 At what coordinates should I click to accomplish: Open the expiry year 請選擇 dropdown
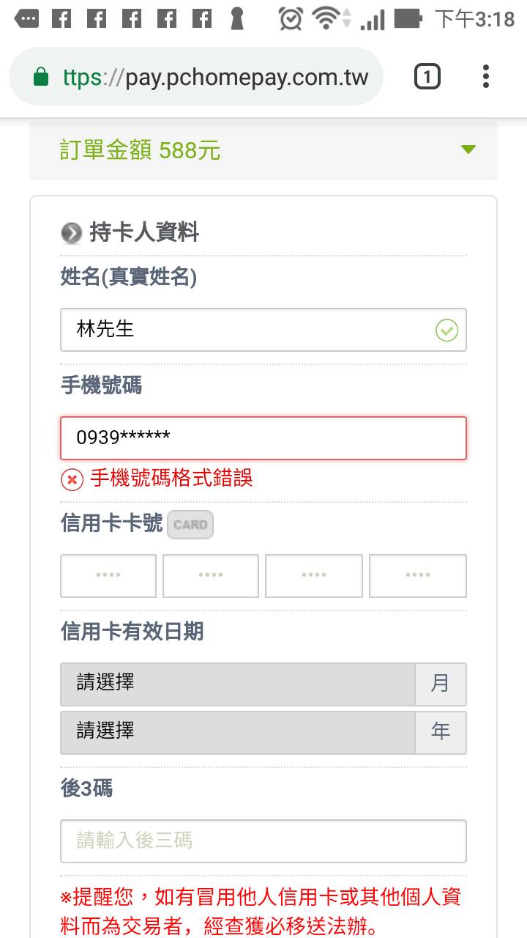point(239,731)
